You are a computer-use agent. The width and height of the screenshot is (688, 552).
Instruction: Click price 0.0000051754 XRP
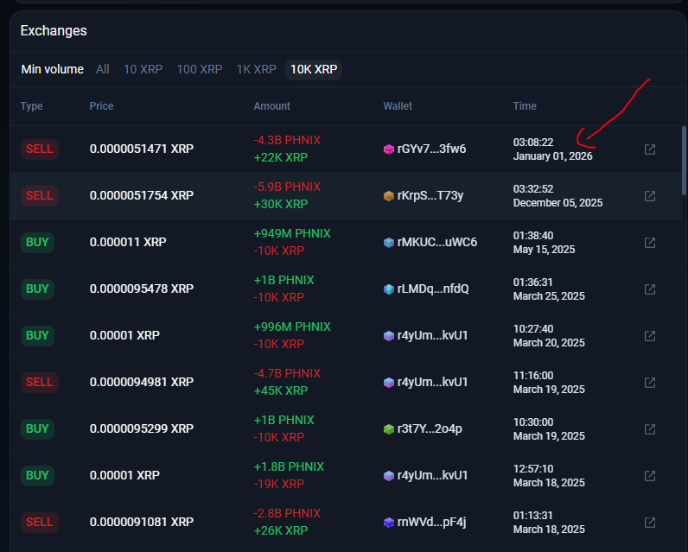click(141, 195)
